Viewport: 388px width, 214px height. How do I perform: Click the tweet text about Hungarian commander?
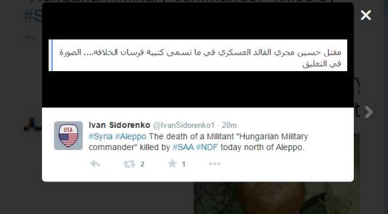tap(198, 142)
